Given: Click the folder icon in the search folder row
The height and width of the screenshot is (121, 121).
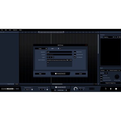Looking at the screenshot, I should 67,60.
